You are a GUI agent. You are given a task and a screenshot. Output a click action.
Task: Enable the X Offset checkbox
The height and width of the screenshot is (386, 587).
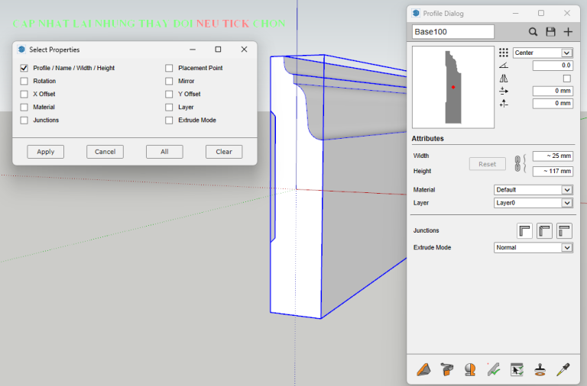(x=24, y=94)
